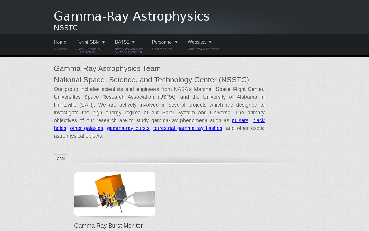Open the Home navigation item
Viewport: 369px width, 231px height.
tap(60, 42)
